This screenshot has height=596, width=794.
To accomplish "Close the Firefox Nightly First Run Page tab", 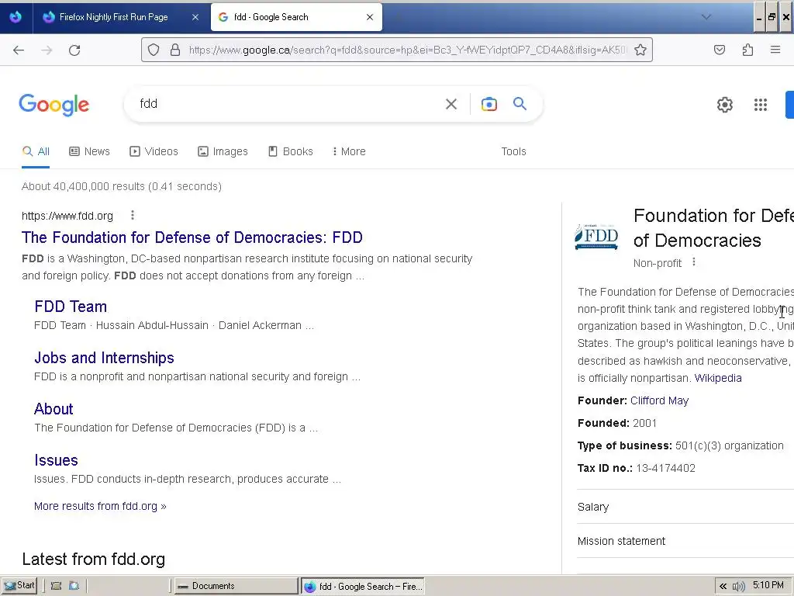I will point(195,17).
